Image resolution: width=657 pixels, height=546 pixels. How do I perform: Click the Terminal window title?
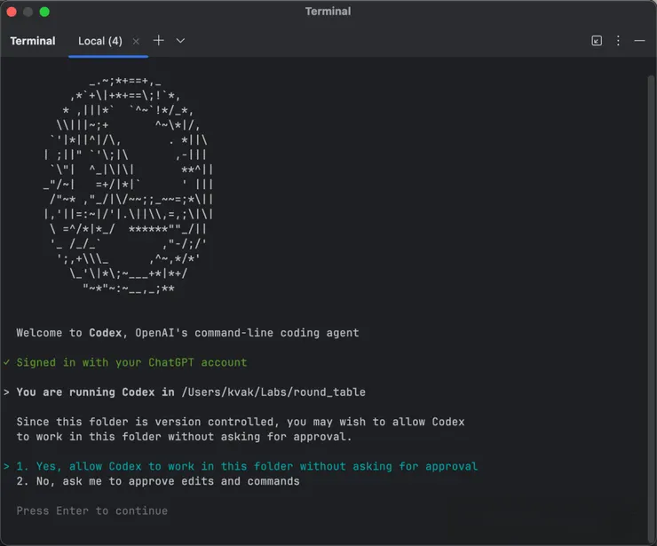328,12
